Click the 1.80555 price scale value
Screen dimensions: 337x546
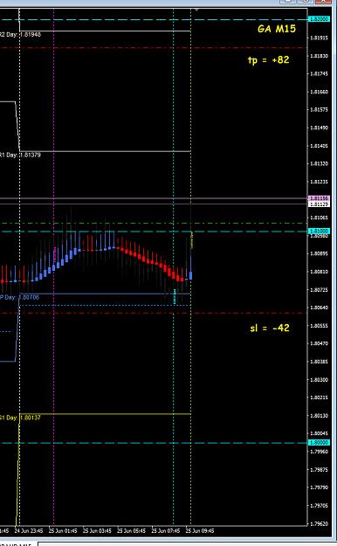pos(320,326)
